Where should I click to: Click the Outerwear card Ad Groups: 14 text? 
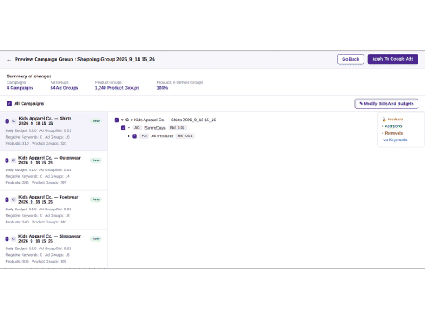57,176
